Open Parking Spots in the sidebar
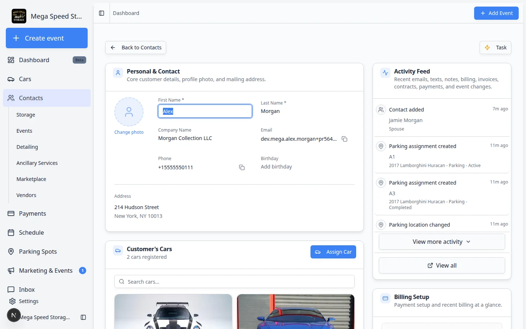Screen dimensions: 526x329 [47, 252]
